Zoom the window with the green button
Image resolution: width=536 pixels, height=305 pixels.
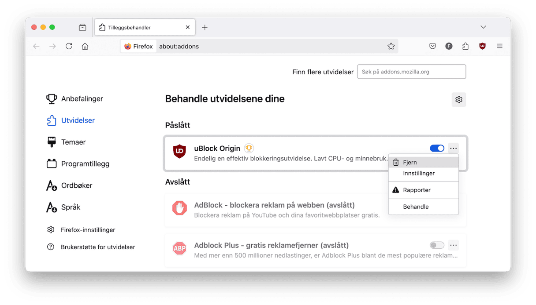click(x=52, y=27)
